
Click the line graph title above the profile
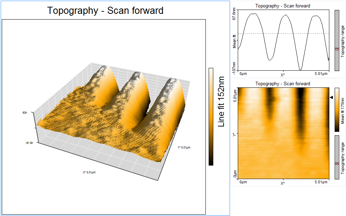[283, 6]
